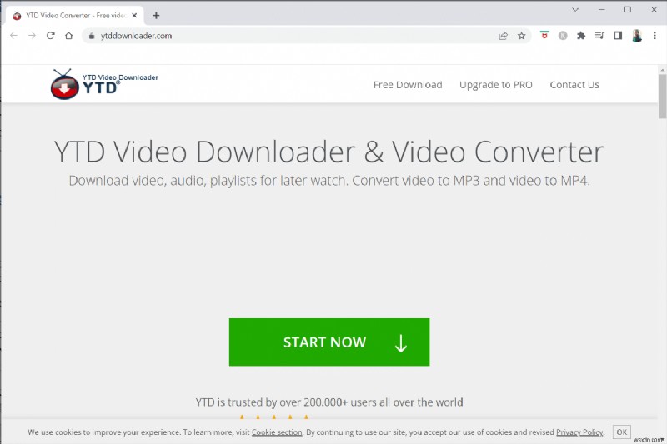Go to the browser home page icon

tap(69, 36)
